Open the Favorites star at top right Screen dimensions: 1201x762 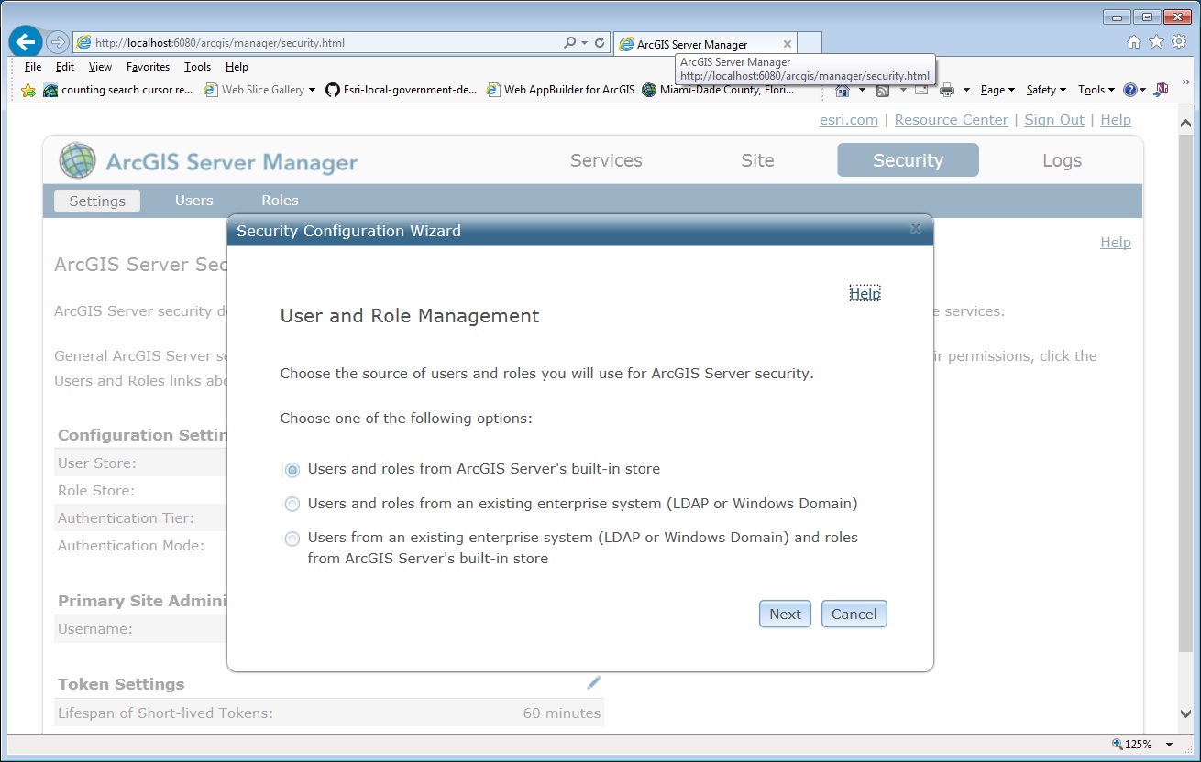coord(1156,42)
